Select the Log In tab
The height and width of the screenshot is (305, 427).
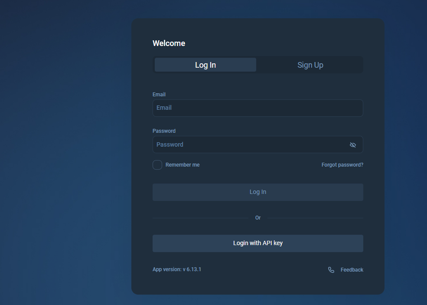[x=205, y=65]
